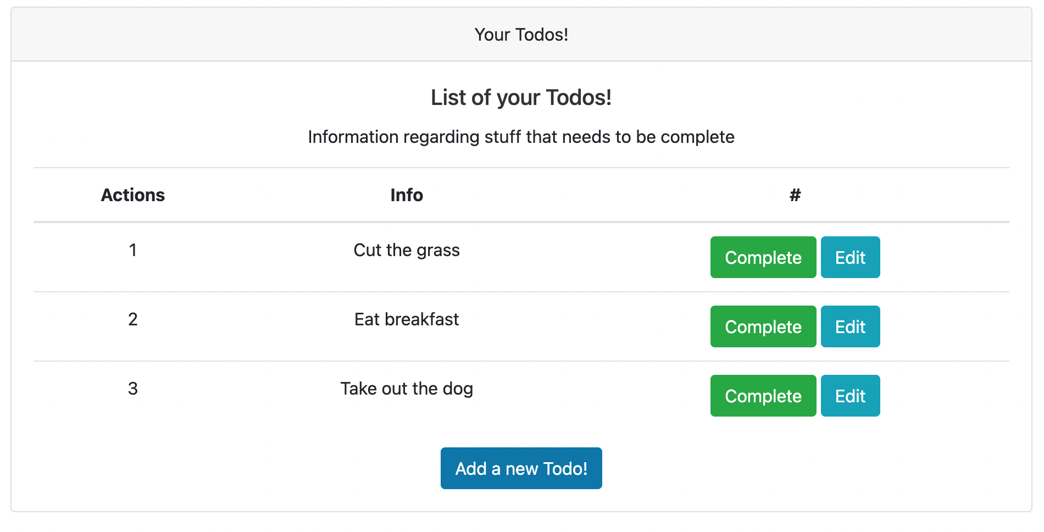Click row number 1 cell

coord(133,250)
